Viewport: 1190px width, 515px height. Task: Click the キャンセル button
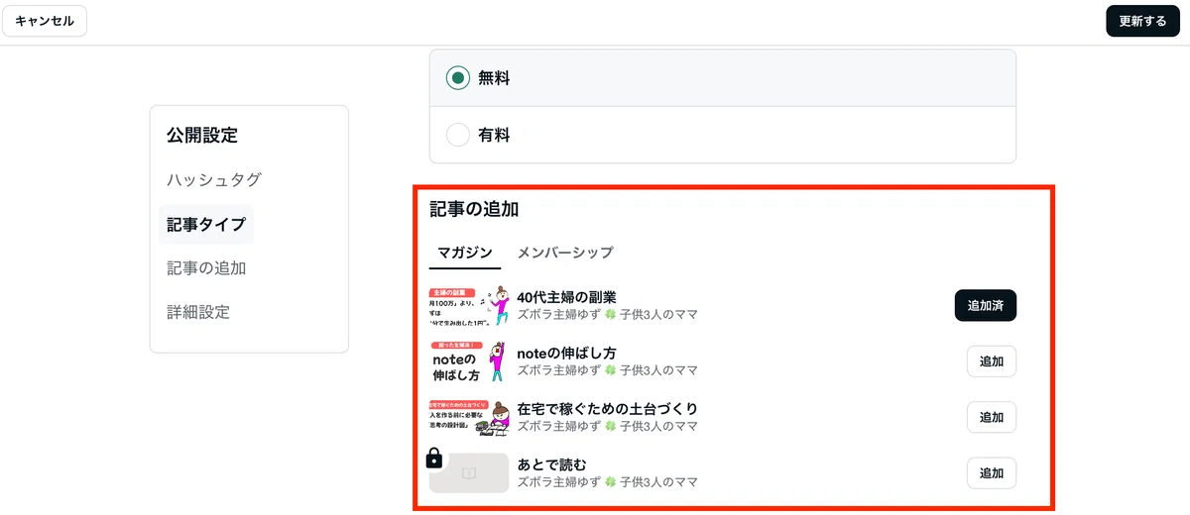[x=45, y=21]
